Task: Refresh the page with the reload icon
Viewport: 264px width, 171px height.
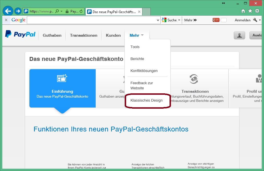Action: tap(81, 12)
